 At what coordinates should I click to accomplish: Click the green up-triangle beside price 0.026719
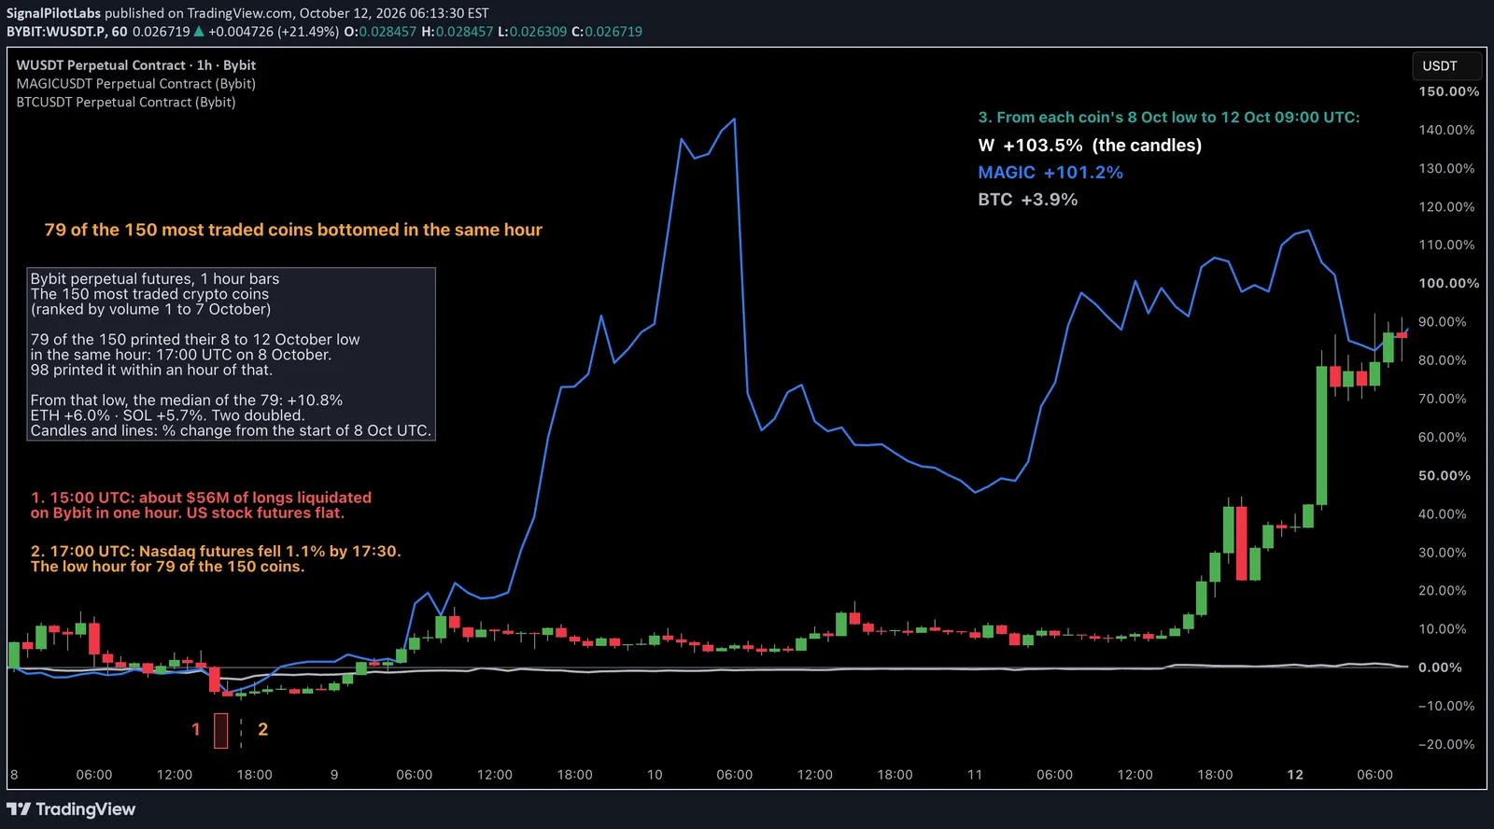198,32
